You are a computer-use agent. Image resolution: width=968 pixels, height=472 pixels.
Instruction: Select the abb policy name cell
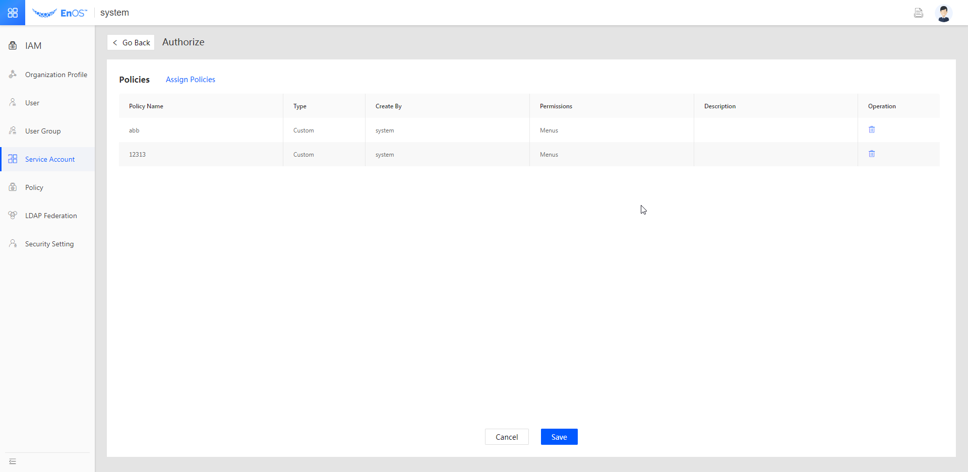[134, 130]
